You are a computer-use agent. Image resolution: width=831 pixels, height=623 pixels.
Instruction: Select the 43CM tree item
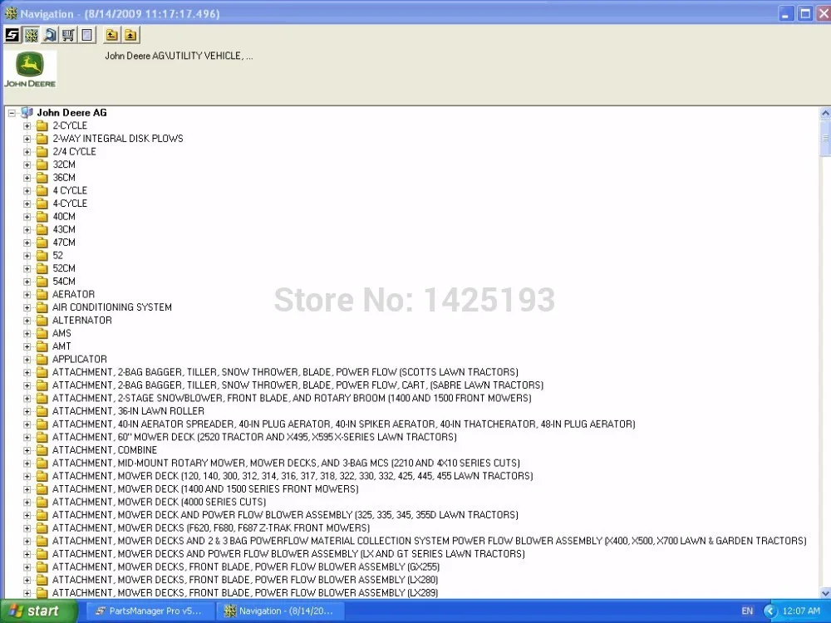click(x=64, y=229)
